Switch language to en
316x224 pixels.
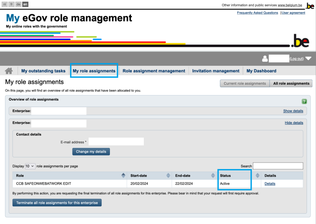pos(25,4)
